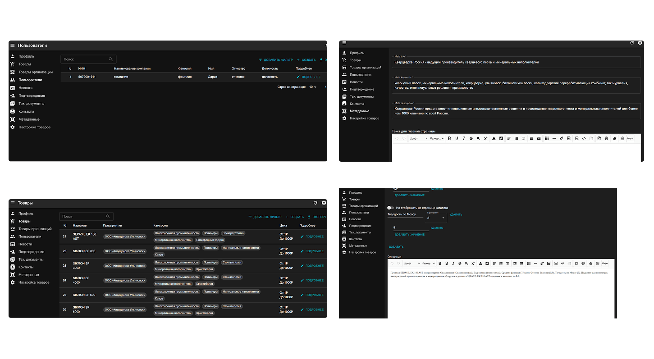Image resolution: width=654 pixels, height=359 pixels.
Task: Open ПОДРОБНЕЕ for the user with ИНН 5079001611
Action: (309, 77)
